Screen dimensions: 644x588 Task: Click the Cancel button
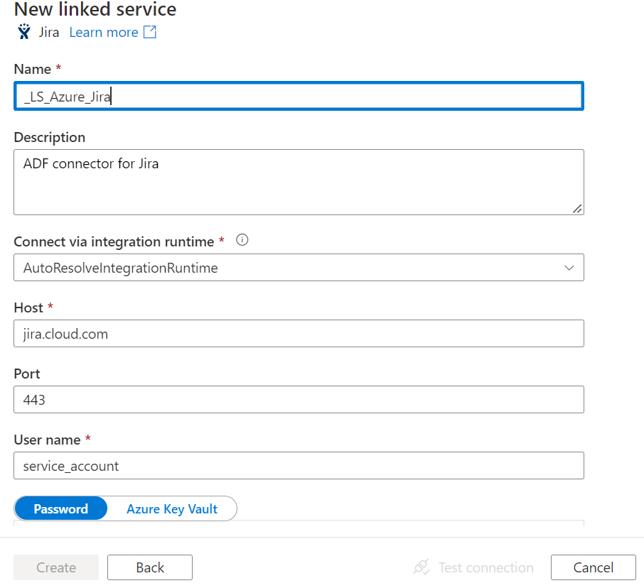tap(594, 567)
